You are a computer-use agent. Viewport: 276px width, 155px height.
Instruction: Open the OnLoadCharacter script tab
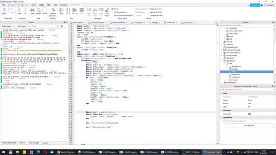pos(97,23)
